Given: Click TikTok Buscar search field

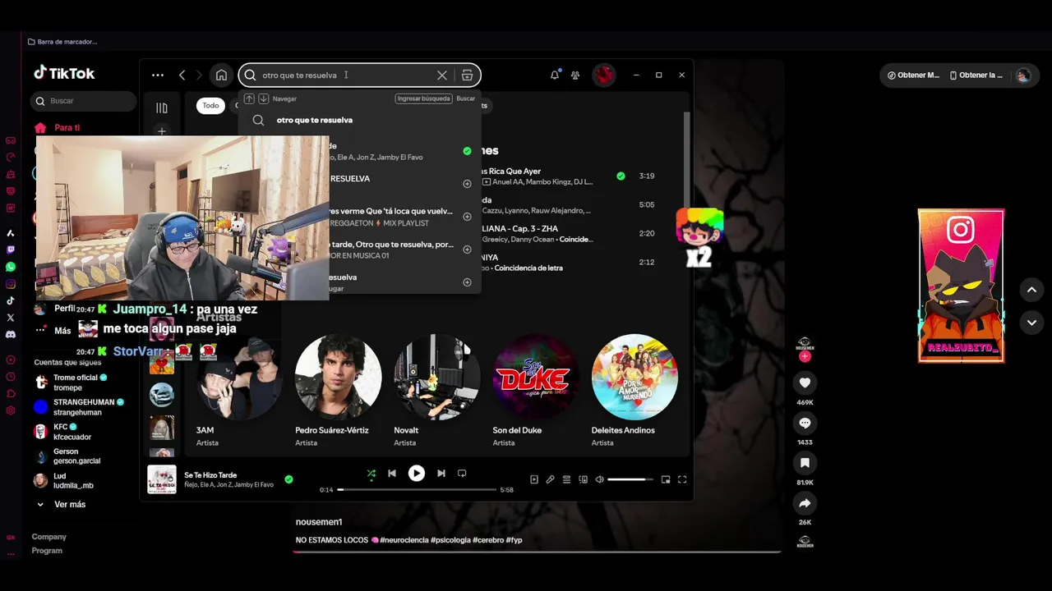Looking at the screenshot, I should click(x=83, y=101).
